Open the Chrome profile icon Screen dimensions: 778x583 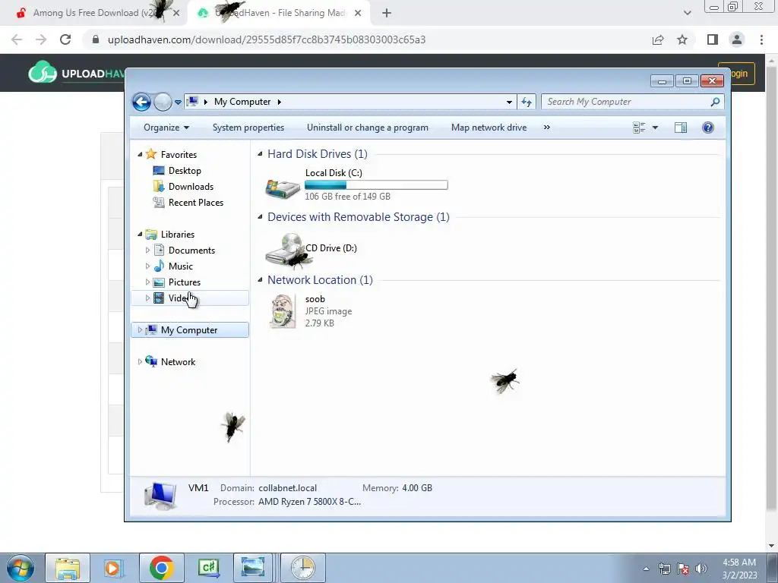pyautogui.click(x=737, y=39)
